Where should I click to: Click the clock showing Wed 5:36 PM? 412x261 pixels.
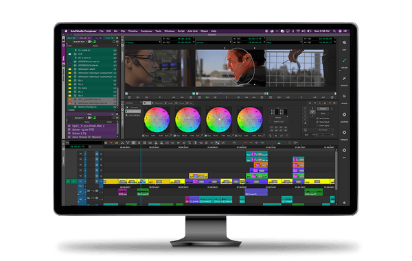coord(321,32)
